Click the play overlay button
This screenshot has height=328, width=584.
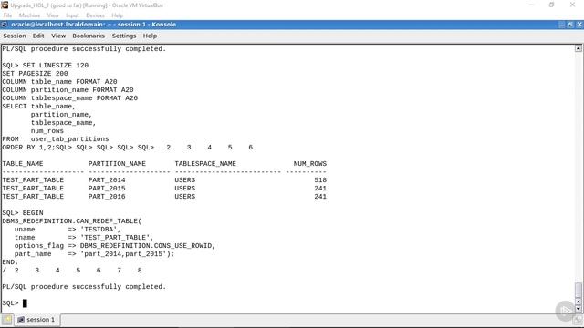(x=566, y=311)
